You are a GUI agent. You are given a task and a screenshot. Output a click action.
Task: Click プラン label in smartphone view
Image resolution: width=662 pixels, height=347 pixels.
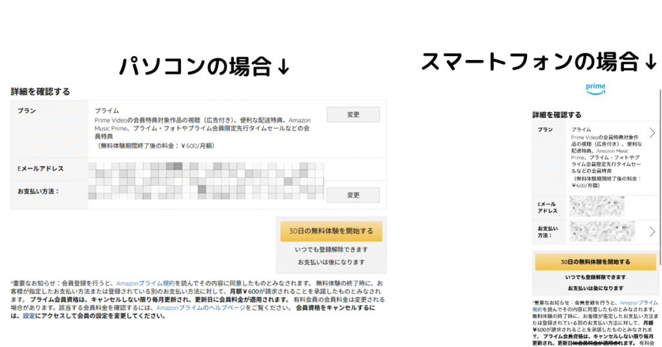545,130
